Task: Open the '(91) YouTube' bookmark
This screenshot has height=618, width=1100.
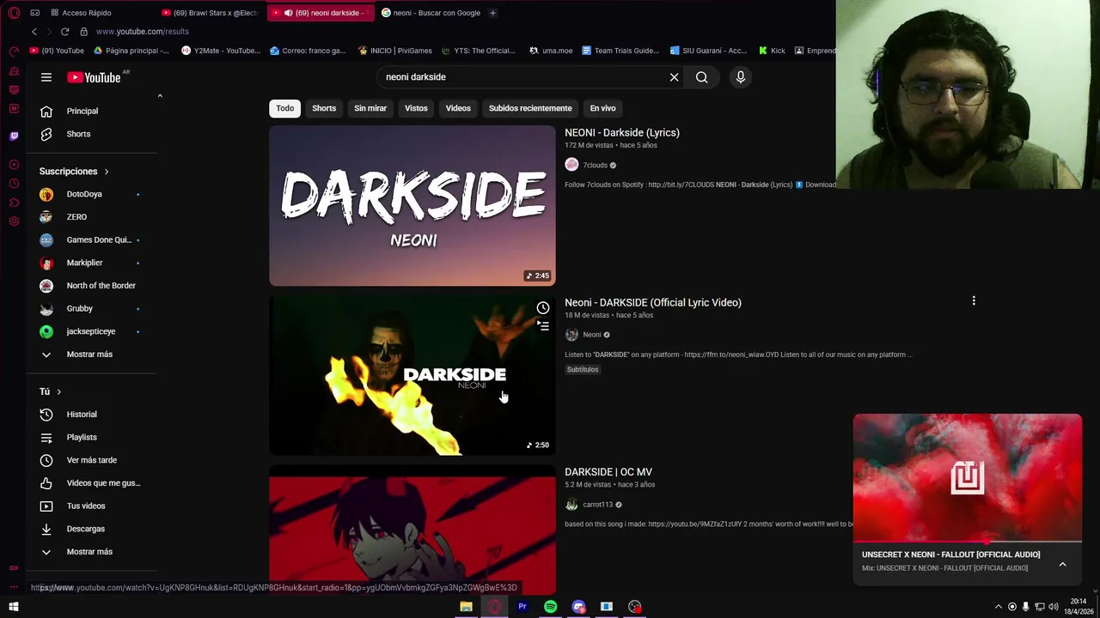Action: 57,51
